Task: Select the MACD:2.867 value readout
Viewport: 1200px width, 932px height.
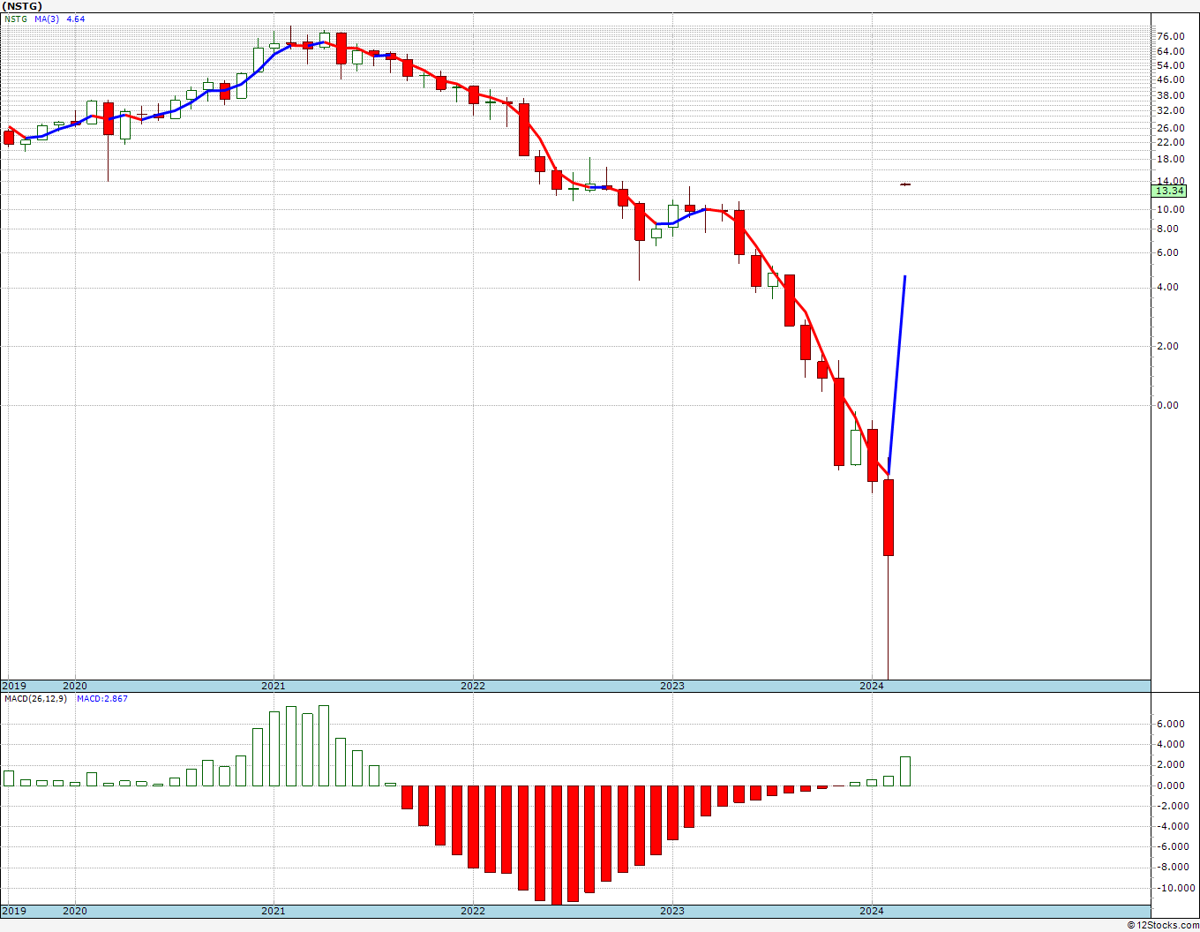Action: tap(102, 699)
